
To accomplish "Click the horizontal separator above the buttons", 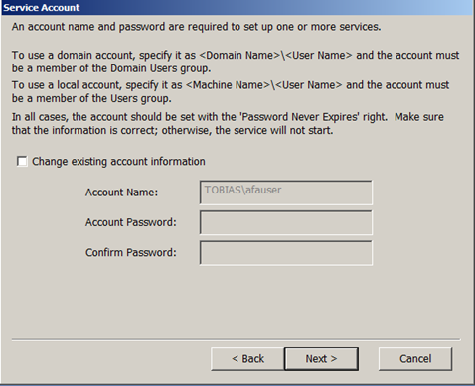I will [236, 339].
